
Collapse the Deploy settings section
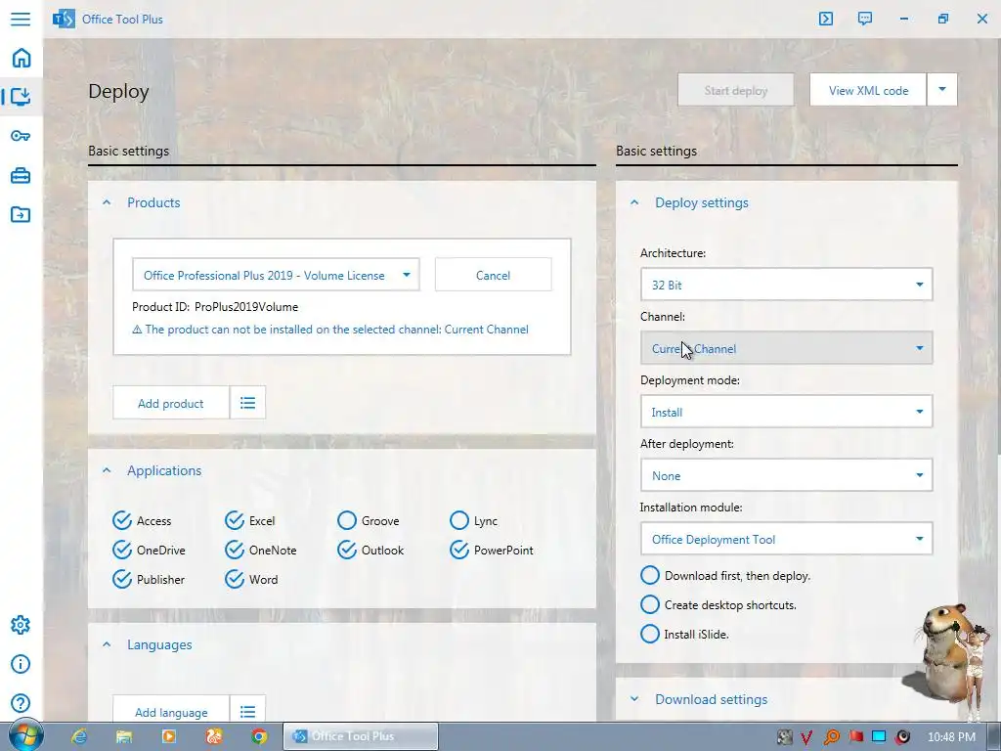click(x=634, y=202)
